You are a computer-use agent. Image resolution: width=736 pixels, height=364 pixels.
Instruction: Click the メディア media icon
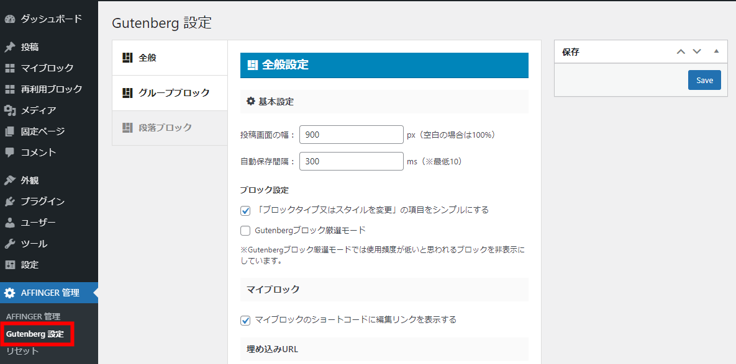point(10,110)
